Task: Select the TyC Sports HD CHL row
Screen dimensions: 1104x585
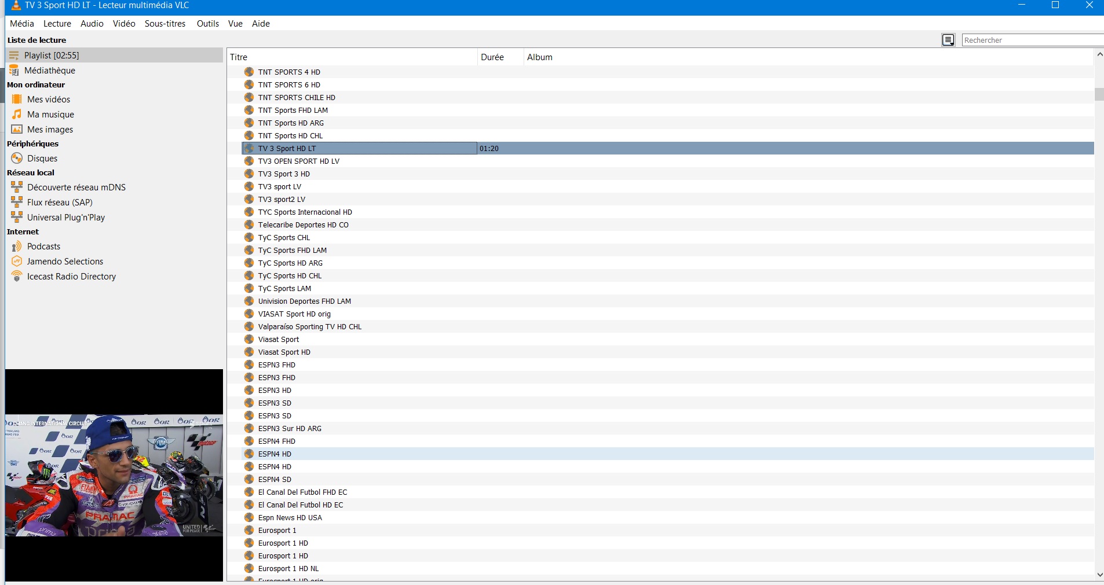Action: click(x=668, y=275)
